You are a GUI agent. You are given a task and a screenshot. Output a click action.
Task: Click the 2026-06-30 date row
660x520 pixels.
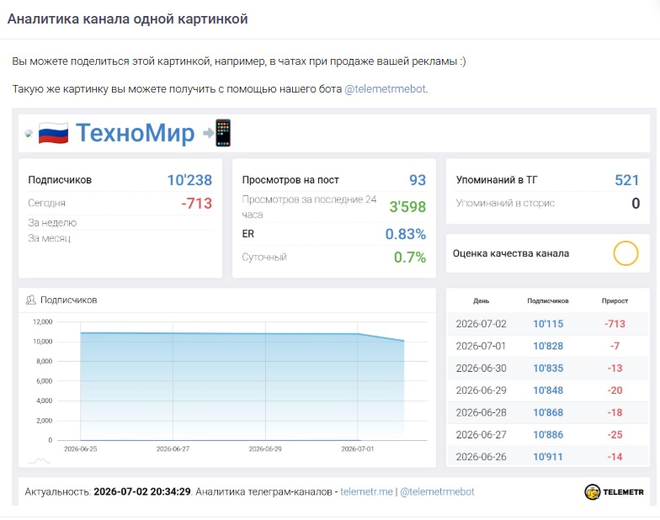click(548, 369)
